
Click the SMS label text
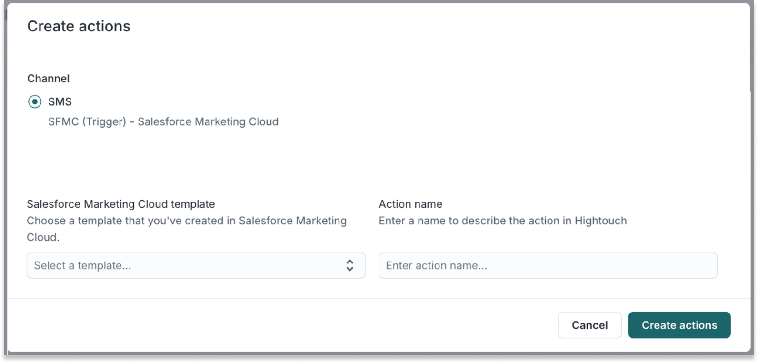pyautogui.click(x=60, y=101)
